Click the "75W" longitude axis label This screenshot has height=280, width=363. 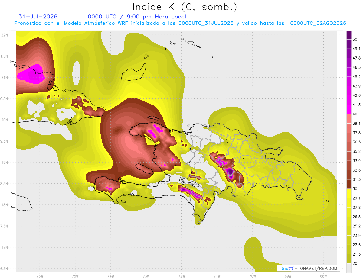click(x=75, y=276)
